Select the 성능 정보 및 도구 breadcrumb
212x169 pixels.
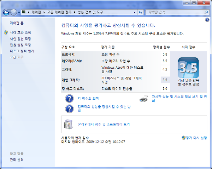click(90, 12)
